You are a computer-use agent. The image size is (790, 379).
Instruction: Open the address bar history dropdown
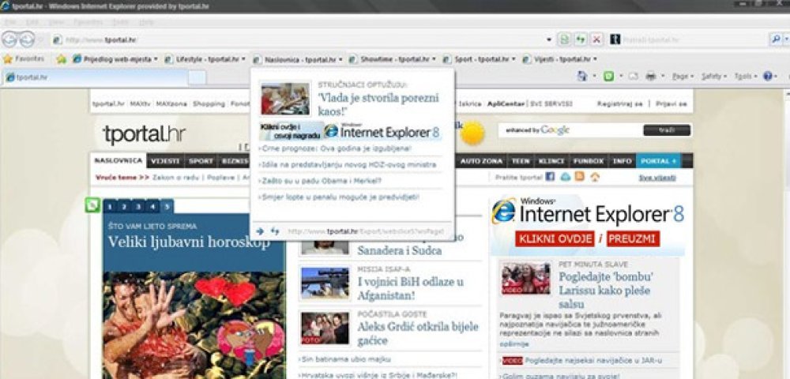(x=549, y=39)
